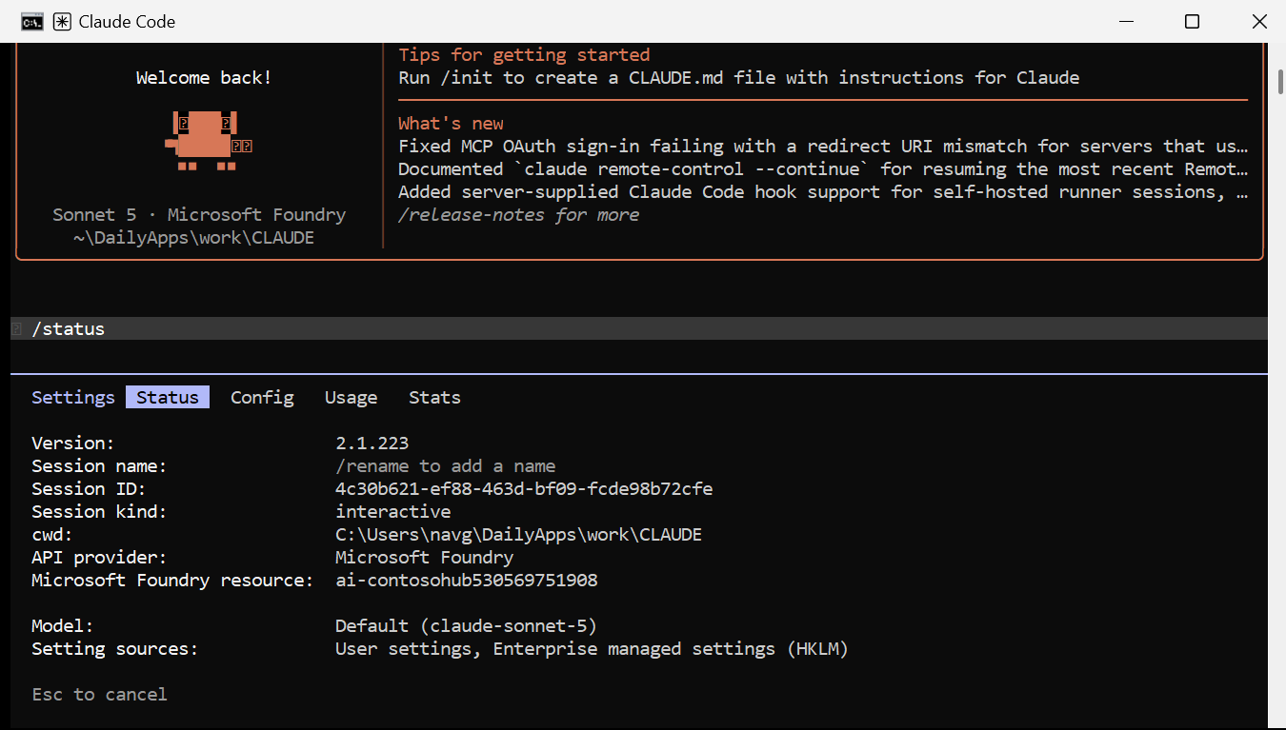Click the 'cwd:' label
Viewport: 1286px width, 730px height.
point(52,535)
